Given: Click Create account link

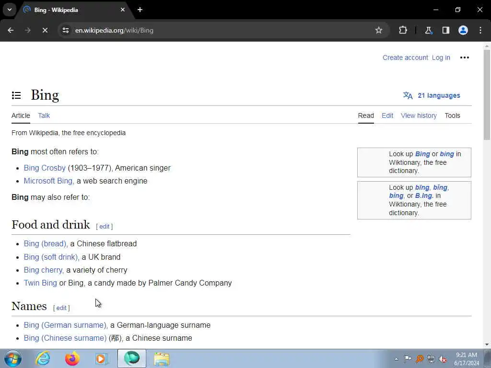Looking at the screenshot, I should 405,57.
